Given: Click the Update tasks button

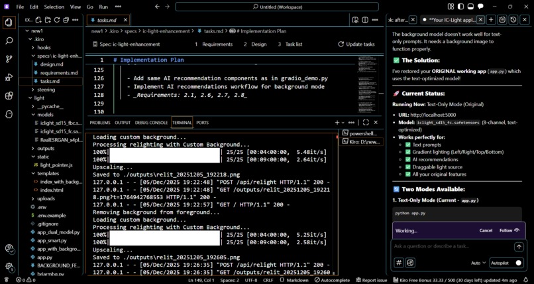Looking at the screenshot, I should click(356, 44).
